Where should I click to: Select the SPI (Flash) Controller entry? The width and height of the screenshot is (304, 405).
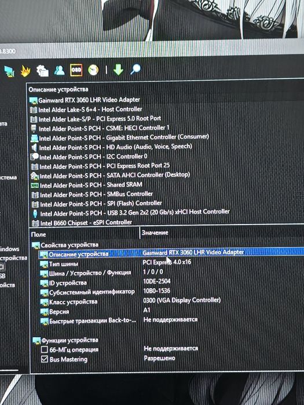(x=101, y=204)
